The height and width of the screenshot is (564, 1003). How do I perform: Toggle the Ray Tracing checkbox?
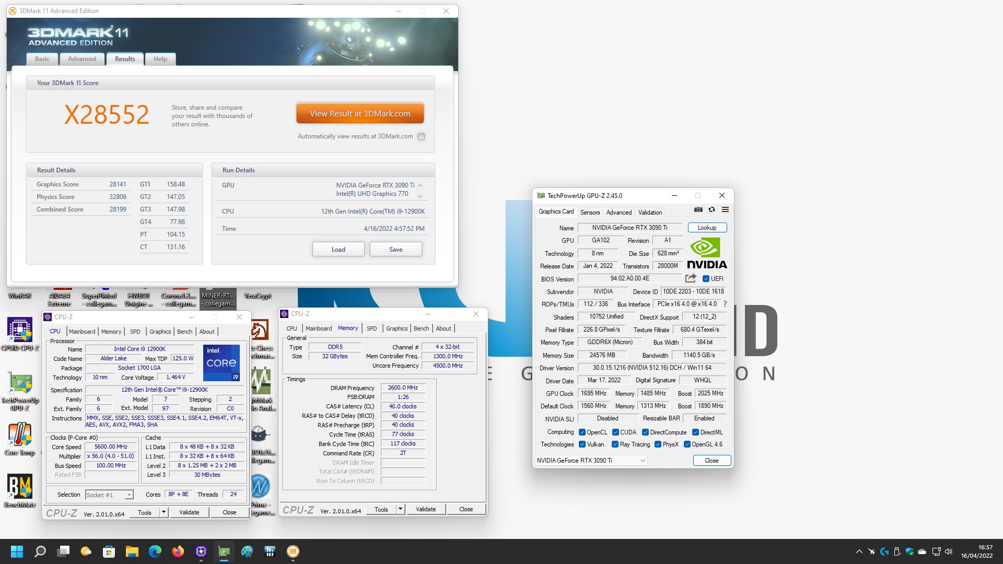coord(615,444)
